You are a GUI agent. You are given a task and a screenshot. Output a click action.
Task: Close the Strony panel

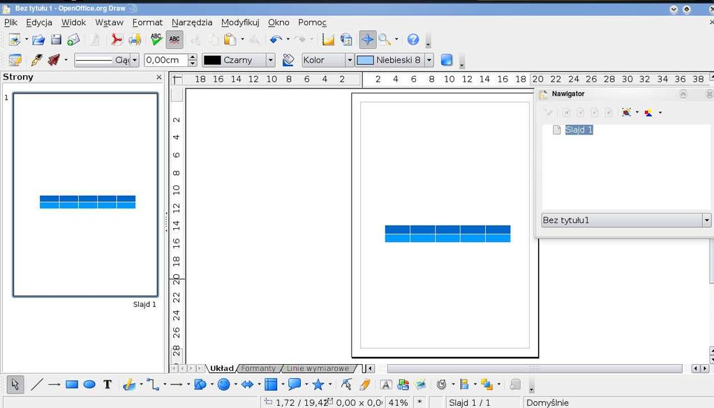click(159, 77)
